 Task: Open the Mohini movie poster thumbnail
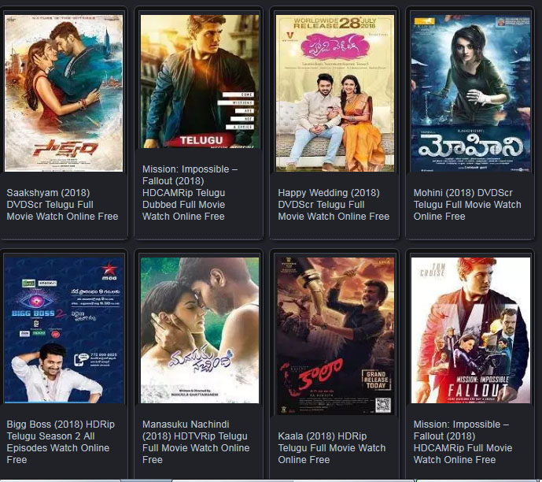(470, 93)
